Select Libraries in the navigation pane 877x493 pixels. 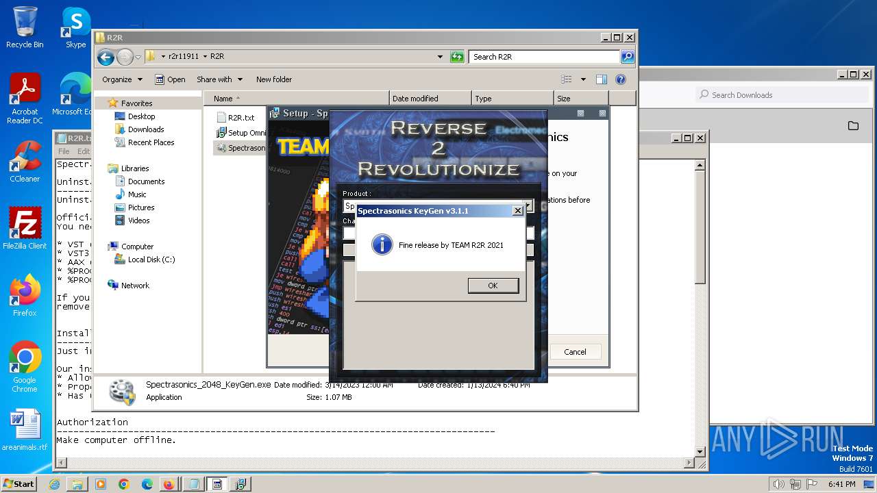tap(135, 168)
